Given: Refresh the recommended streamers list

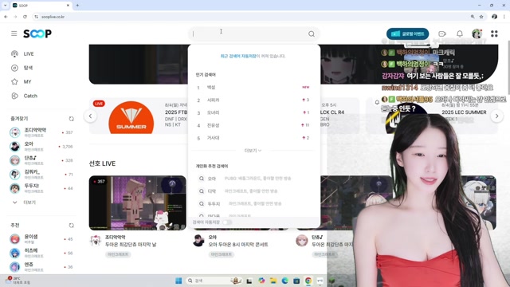Looking at the screenshot, I should click(x=71, y=225).
